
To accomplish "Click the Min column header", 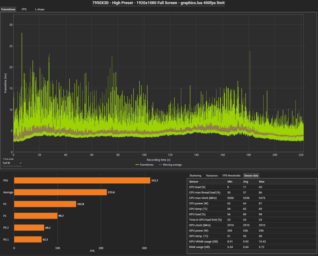I will [230, 182].
